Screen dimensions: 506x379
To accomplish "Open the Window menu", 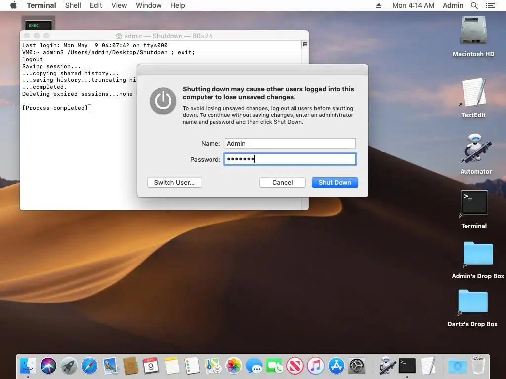I will pyautogui.click(x=148, y=5).
